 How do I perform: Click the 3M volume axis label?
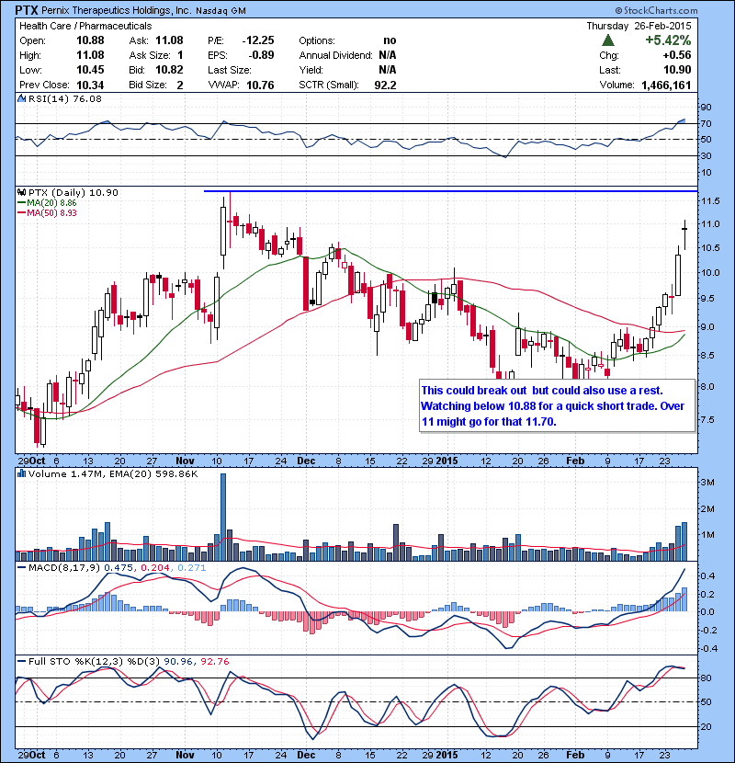coord(707,483)
